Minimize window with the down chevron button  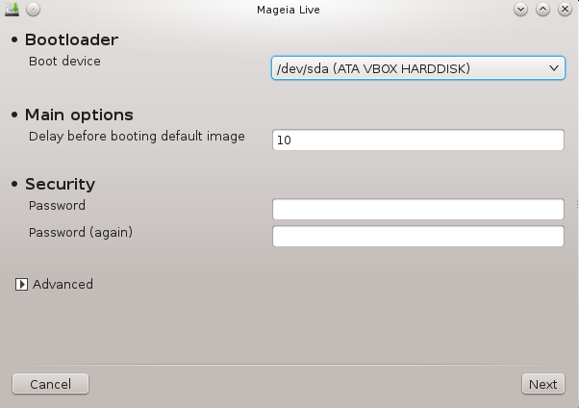click(520, 10)
